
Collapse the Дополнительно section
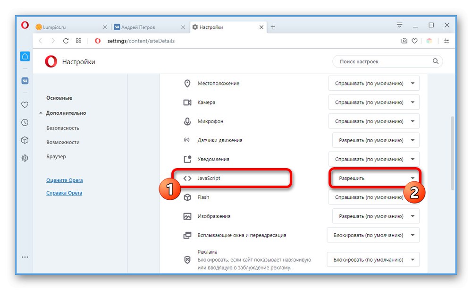(66, 113)
